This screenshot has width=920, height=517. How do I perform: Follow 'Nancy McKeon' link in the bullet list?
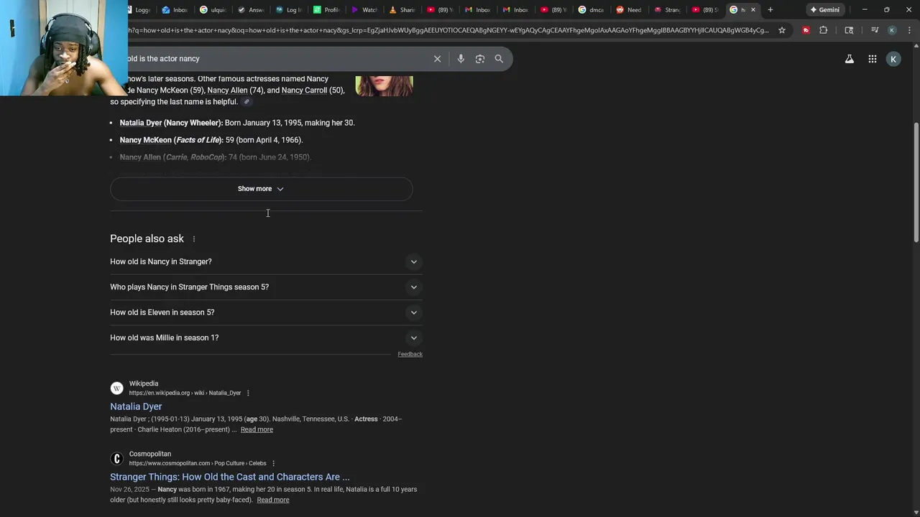(146, 140)
